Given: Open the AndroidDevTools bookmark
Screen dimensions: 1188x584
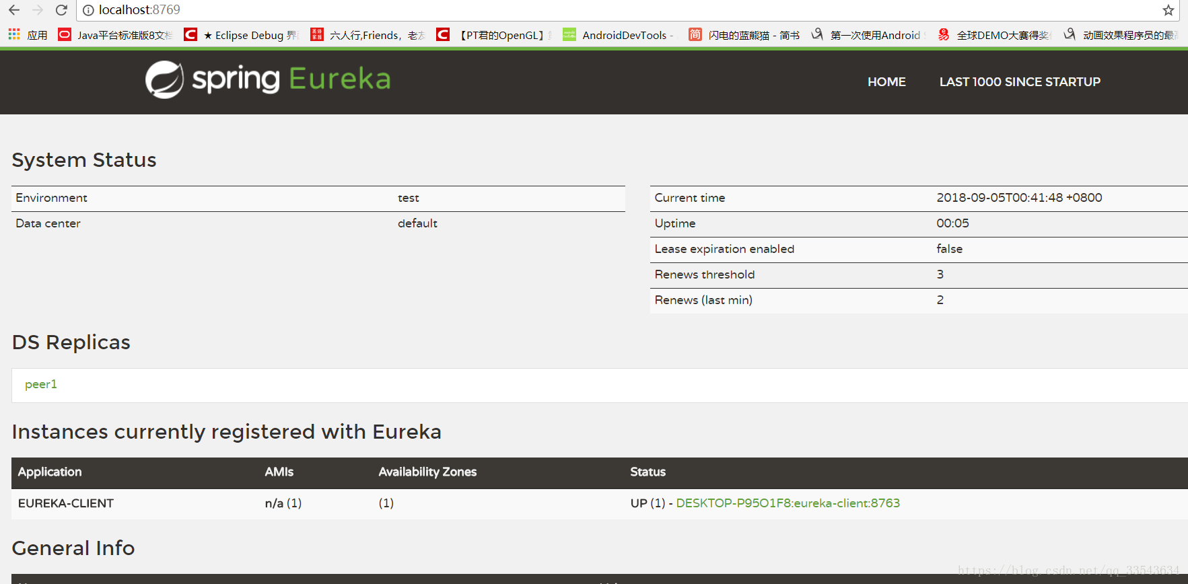Looking at the screenshot, I should point(619,35).
